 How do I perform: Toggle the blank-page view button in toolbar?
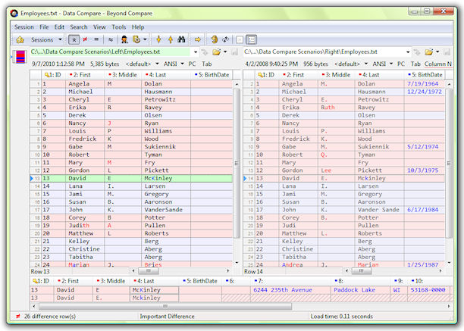[240, 39]
